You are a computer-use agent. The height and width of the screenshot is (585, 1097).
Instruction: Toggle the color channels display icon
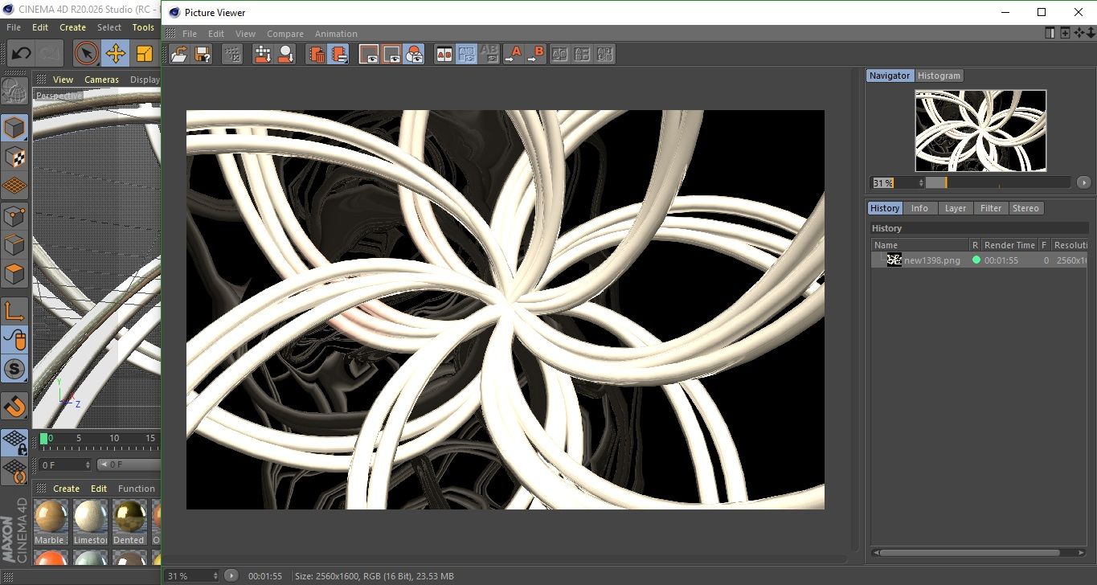tap(414, 54)
